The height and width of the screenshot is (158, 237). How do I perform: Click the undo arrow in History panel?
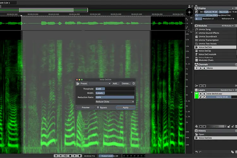[196, 152]
